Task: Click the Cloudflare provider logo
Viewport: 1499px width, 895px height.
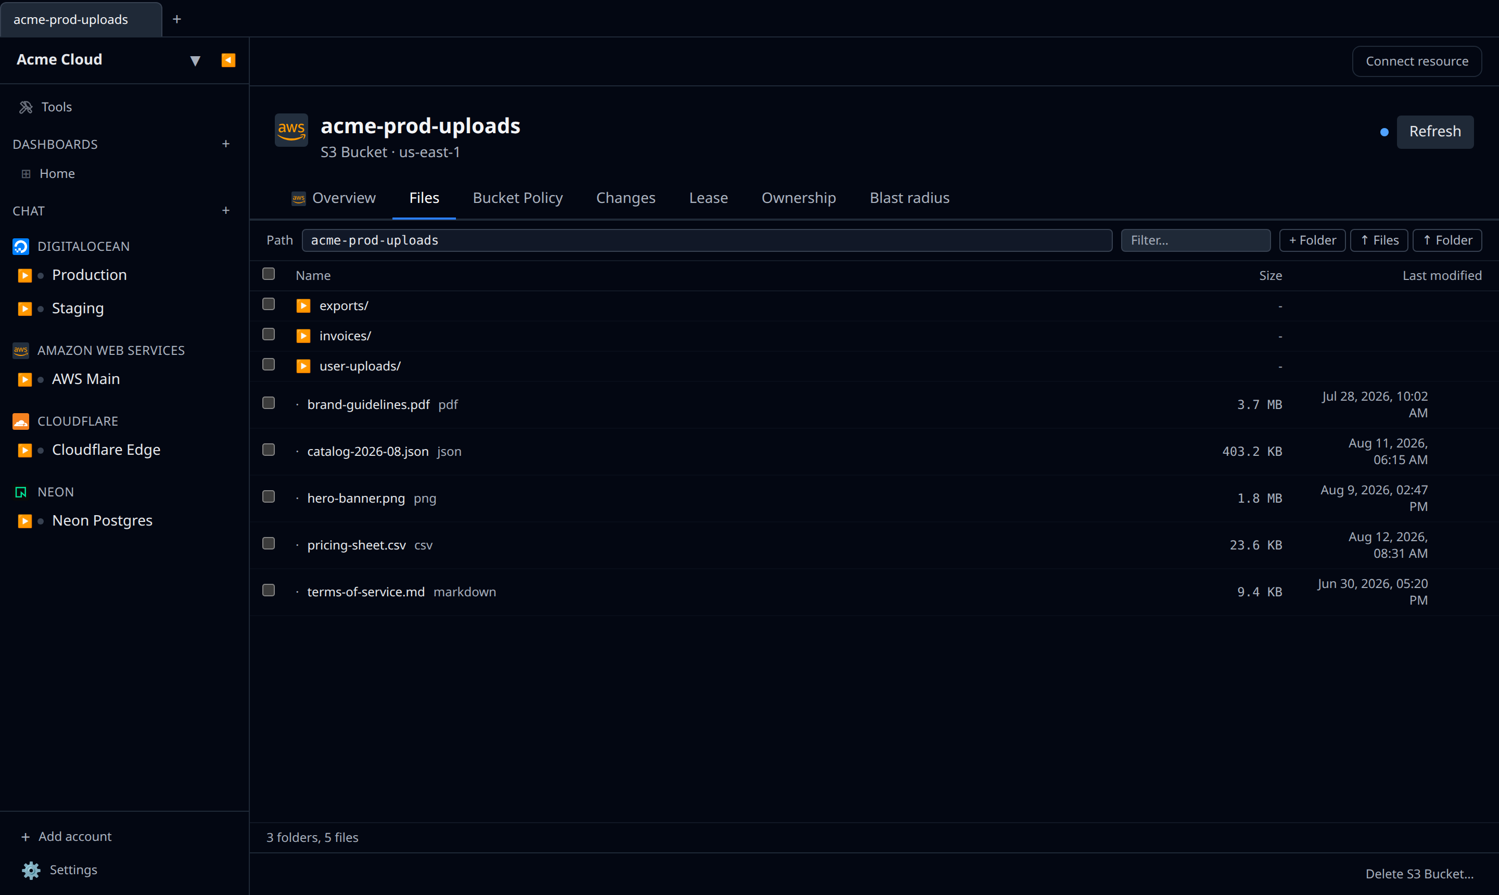Action: 21,421
